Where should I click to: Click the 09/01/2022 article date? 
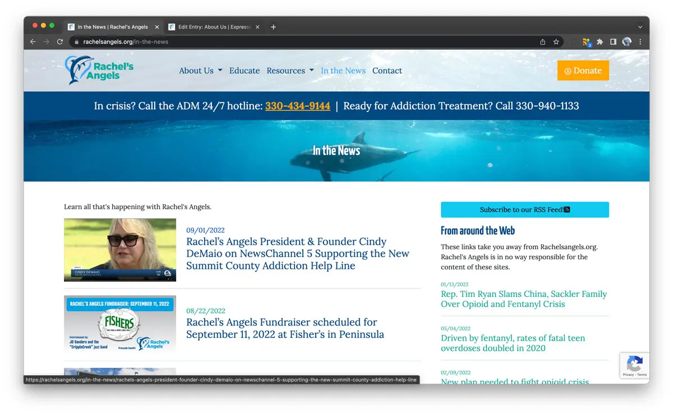point(205,230)
